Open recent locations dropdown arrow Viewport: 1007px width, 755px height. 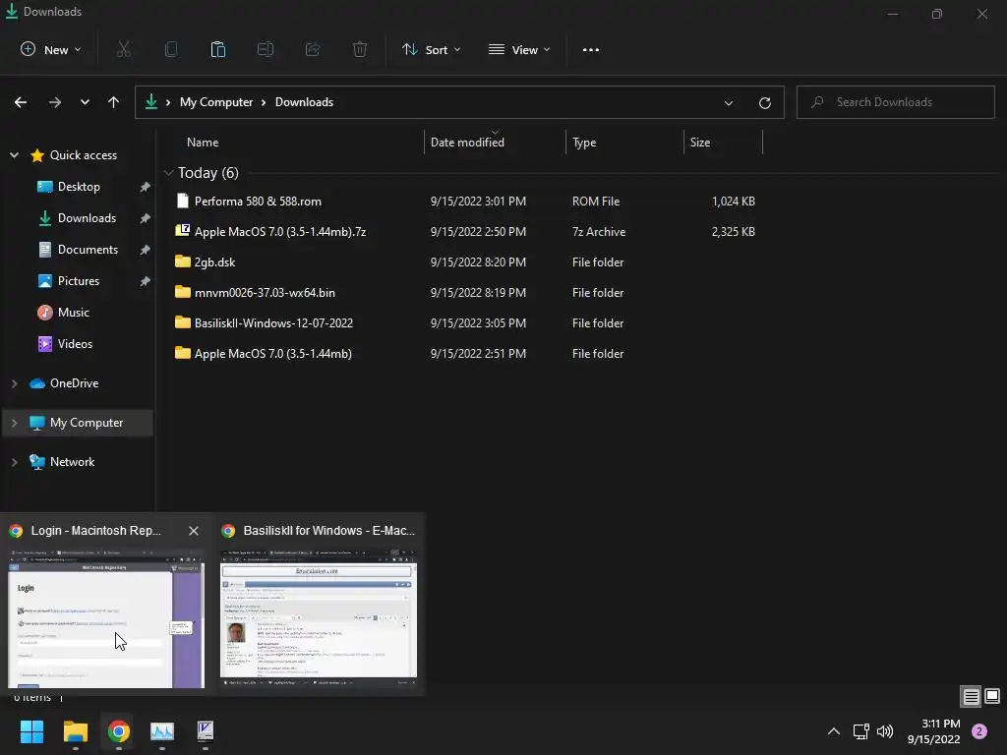click(85, 102)
